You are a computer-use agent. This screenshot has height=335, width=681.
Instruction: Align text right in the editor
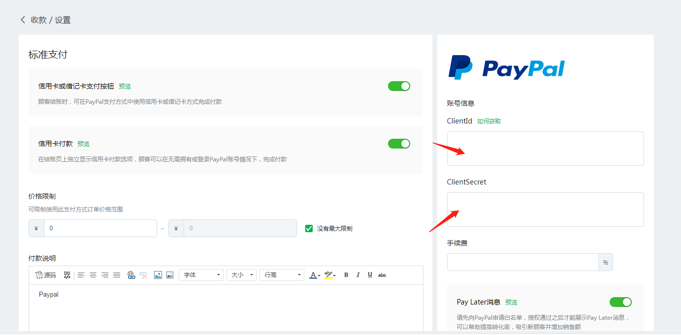tap(105, 275)
